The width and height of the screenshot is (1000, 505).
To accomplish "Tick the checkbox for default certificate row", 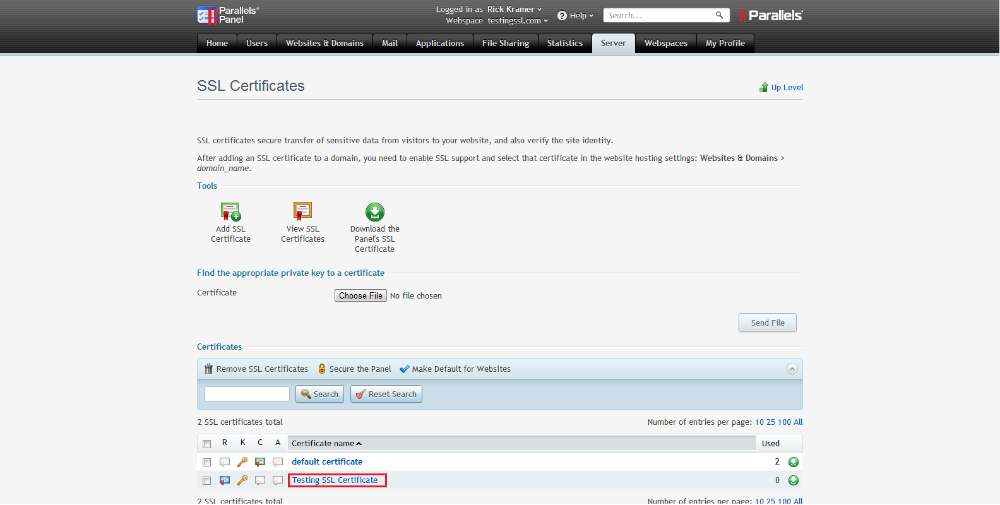I will [x=206, y=462].
